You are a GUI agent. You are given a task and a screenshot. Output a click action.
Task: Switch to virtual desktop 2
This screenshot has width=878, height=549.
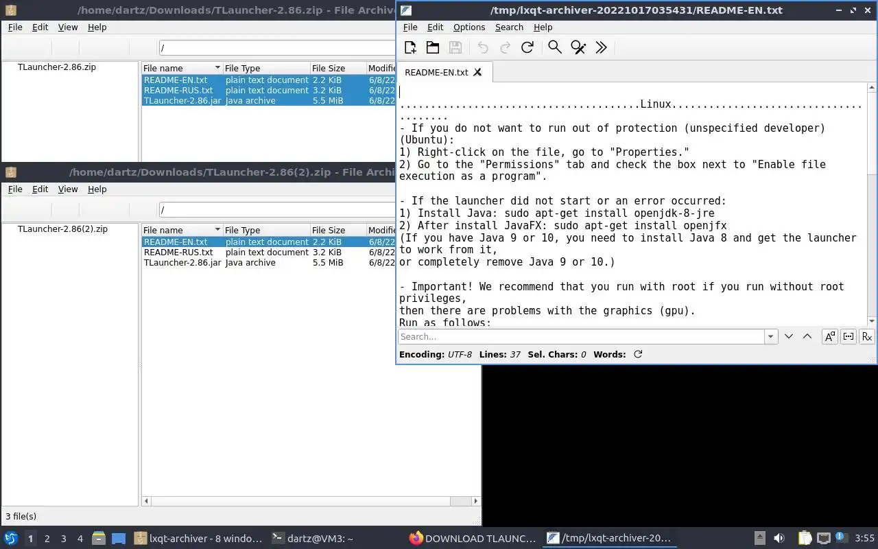[x=47, y=539]
